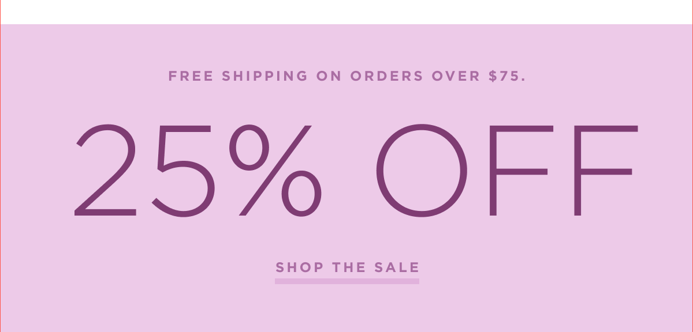Click the word SALE in the link

click(397, 267)
